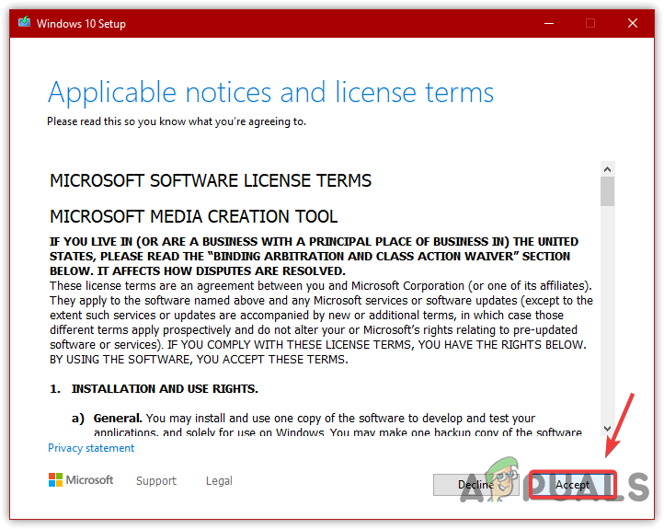Click the license scrollbar down arrow
The height and width of the screenshot is (529, 664).
tap(607, 428)
